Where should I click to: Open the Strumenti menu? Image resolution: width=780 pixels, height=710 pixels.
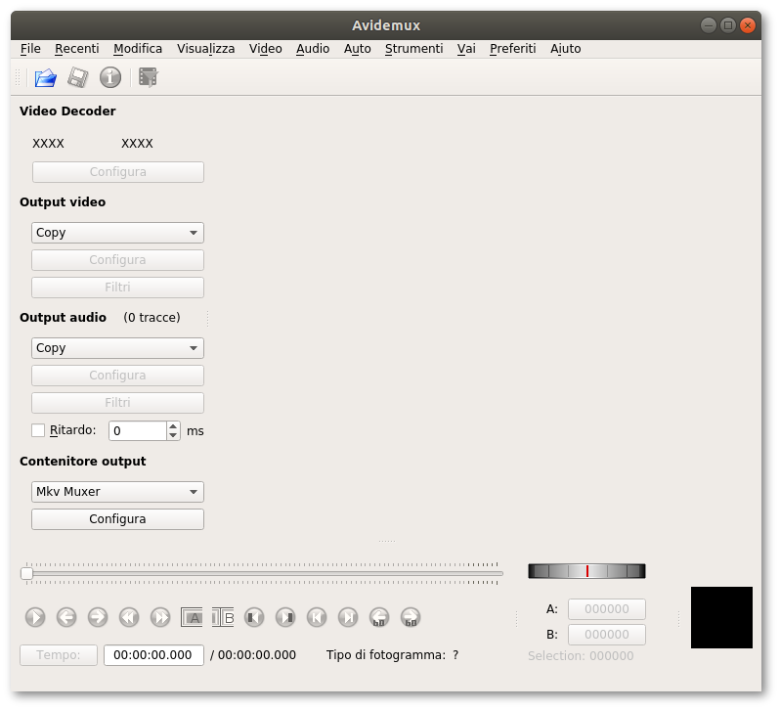click(413, 48)
